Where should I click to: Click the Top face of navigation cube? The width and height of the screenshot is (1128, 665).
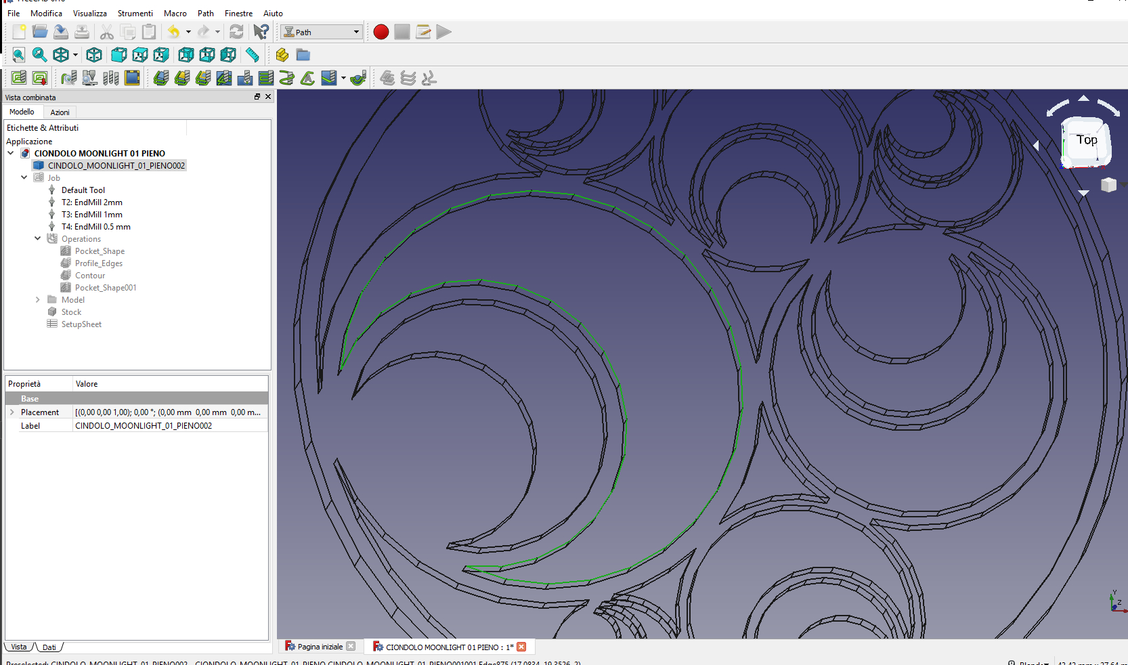pos(1086,141)
